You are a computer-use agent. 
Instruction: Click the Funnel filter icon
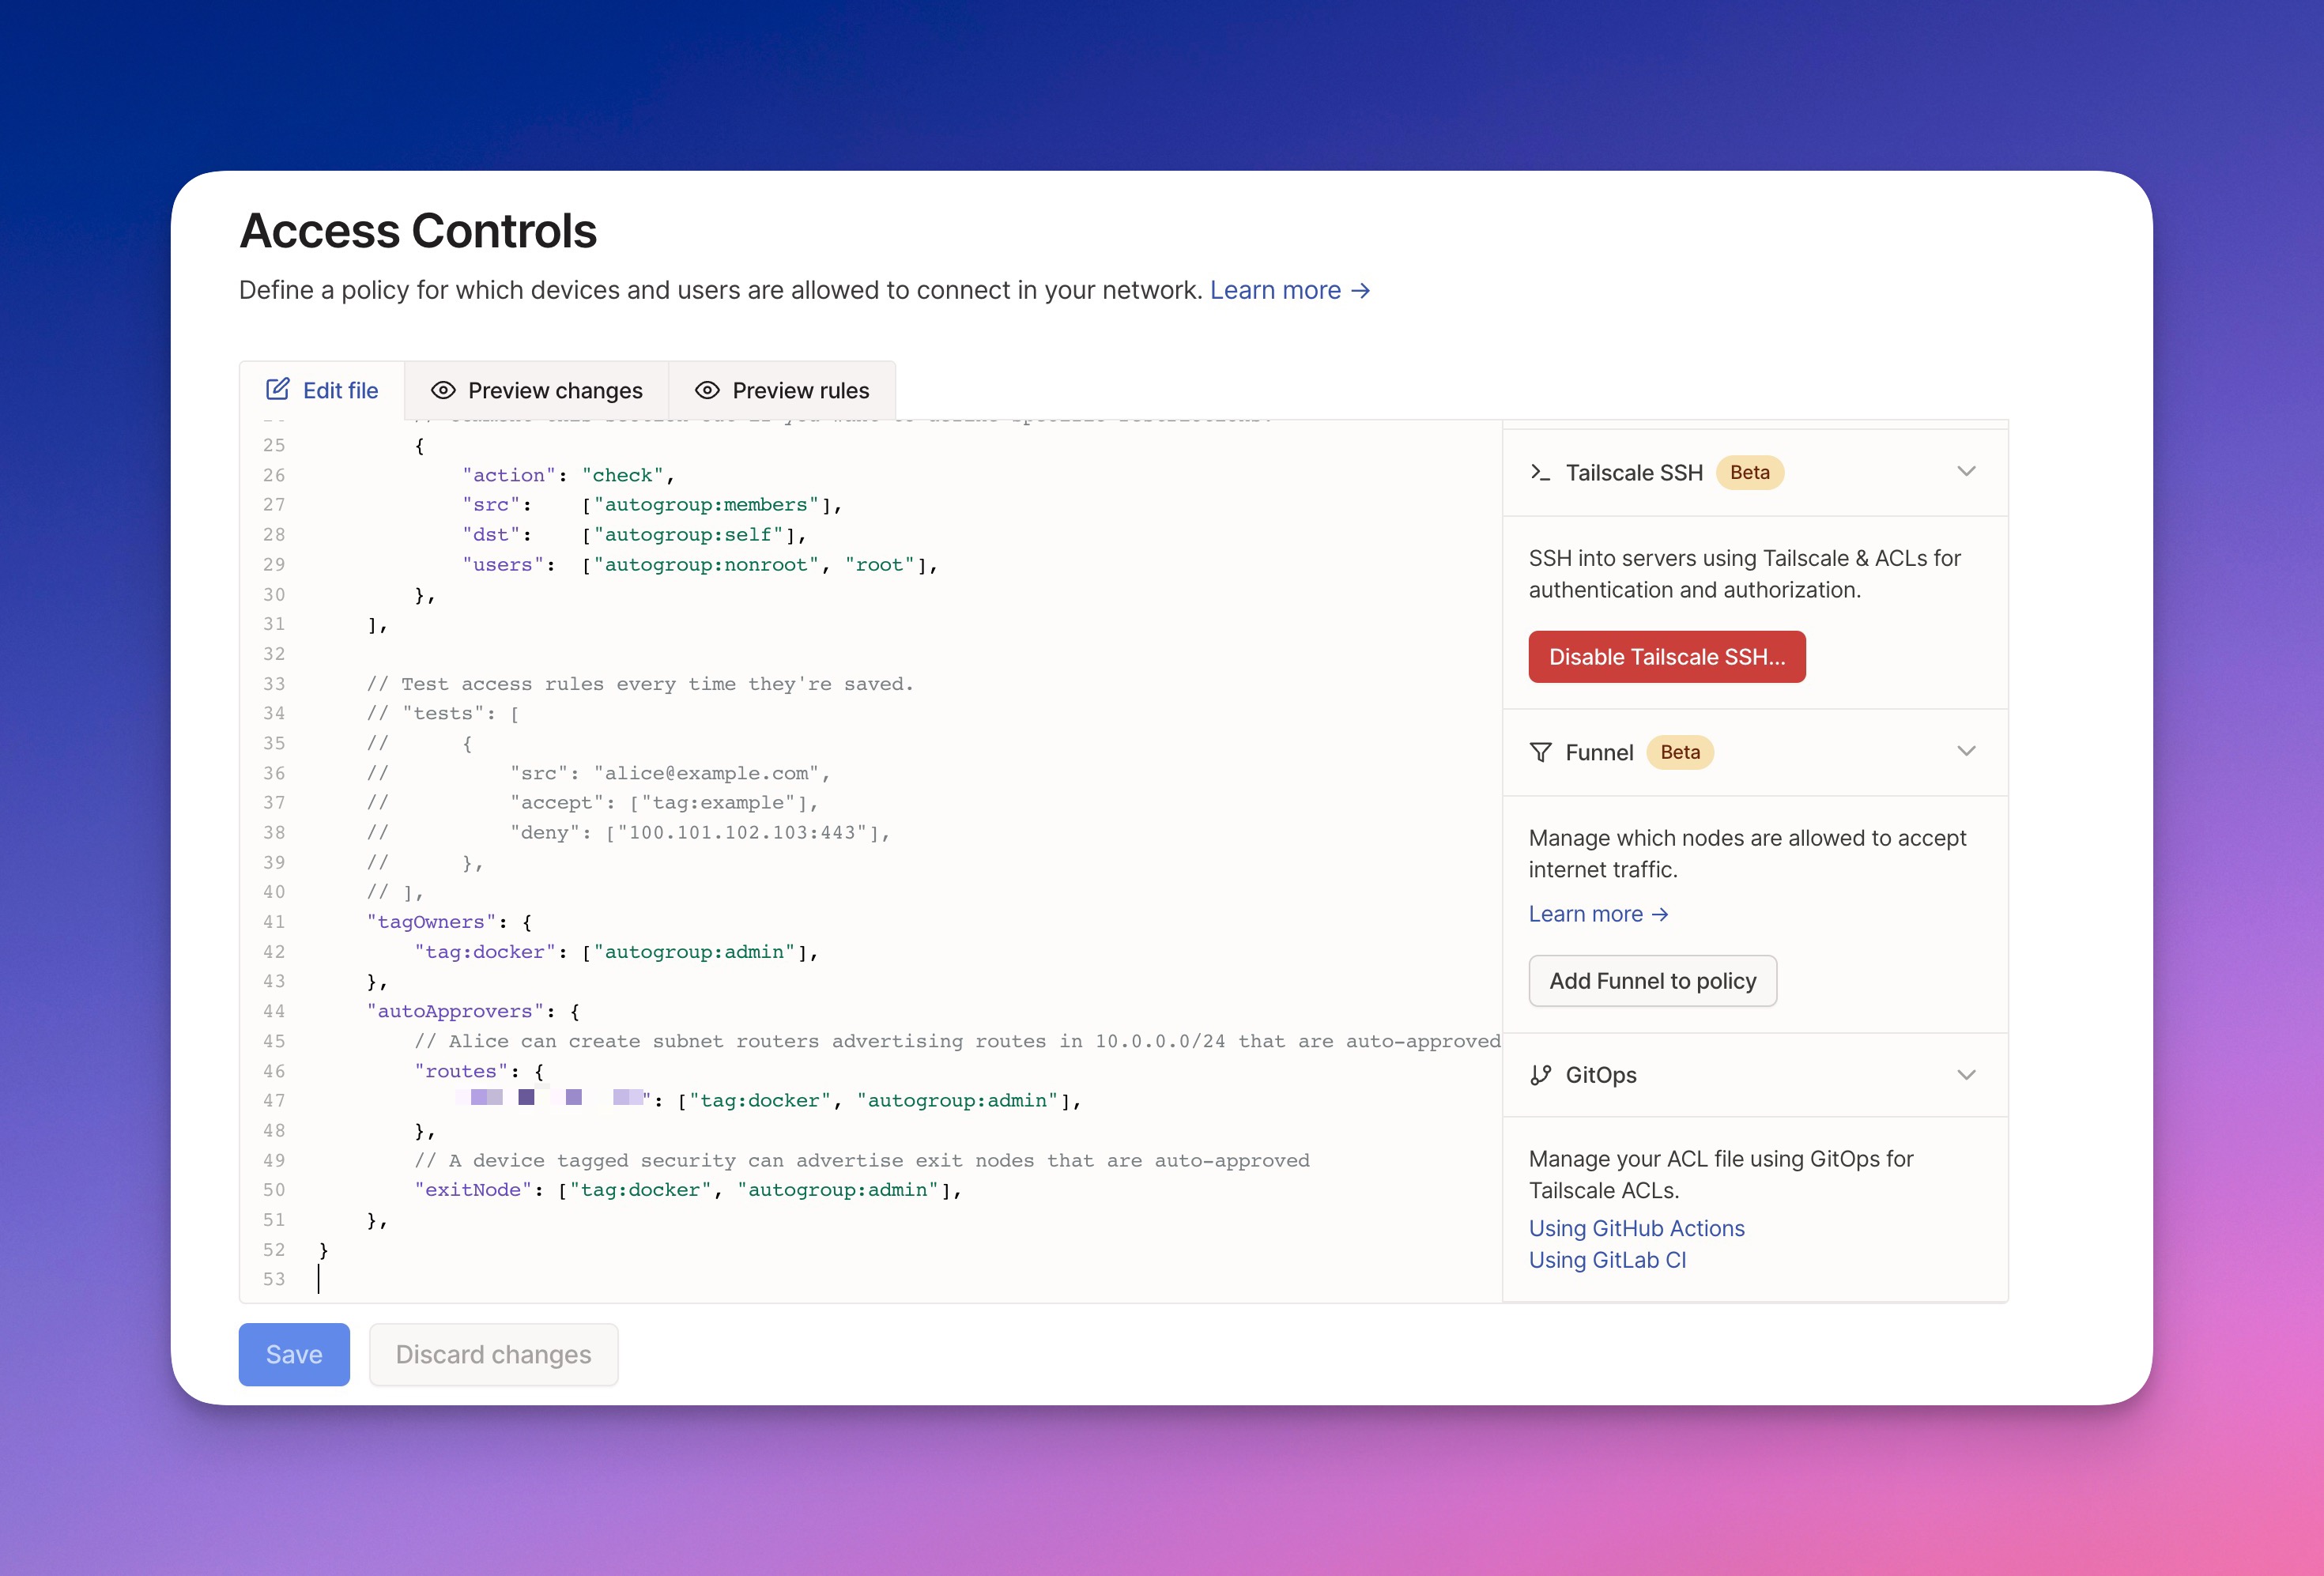click(1540, 752)
